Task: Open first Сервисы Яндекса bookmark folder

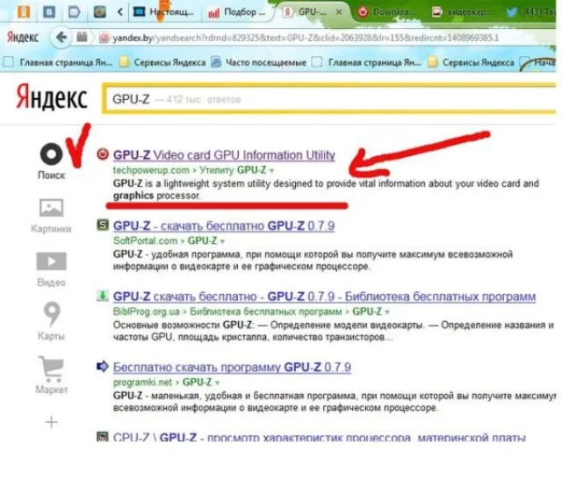Action: tap(162, 62)
